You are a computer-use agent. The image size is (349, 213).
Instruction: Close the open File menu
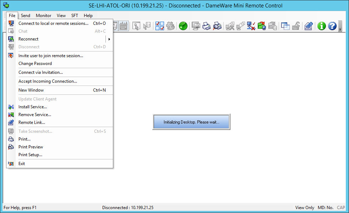[x=12, y=16]
